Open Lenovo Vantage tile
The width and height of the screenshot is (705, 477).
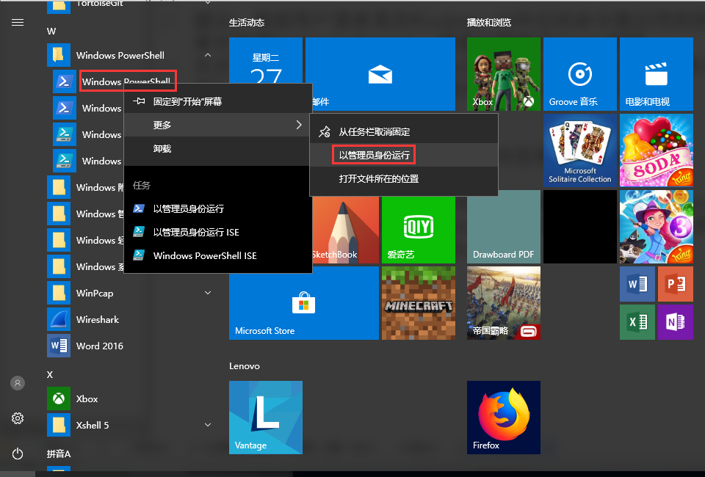pyautogui.click(x=265, y=417)
